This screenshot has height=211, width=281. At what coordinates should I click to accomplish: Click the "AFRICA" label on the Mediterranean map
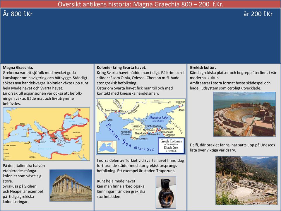(x=32, y=157)
